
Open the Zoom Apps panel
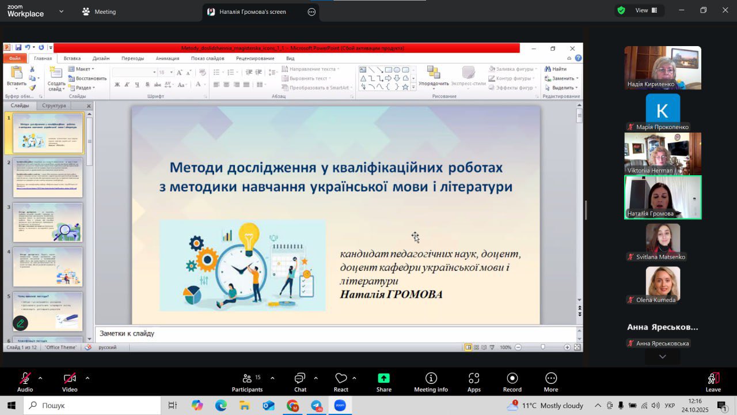point(474,381)
